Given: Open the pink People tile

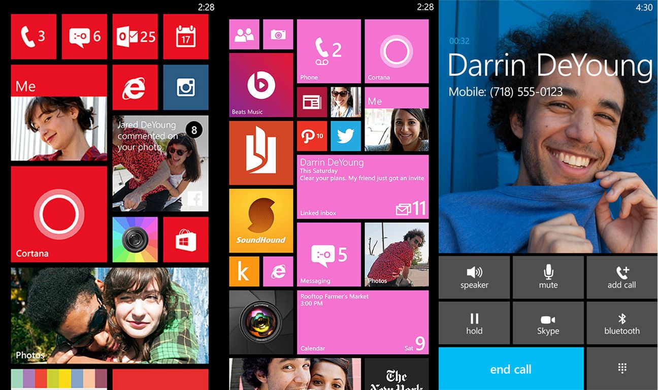Looking at the screenshot, I should coord(244,35).
